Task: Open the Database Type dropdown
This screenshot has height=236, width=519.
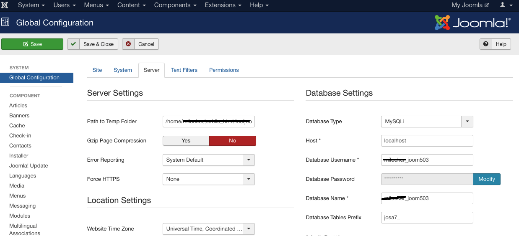Action: click(427, 122)
